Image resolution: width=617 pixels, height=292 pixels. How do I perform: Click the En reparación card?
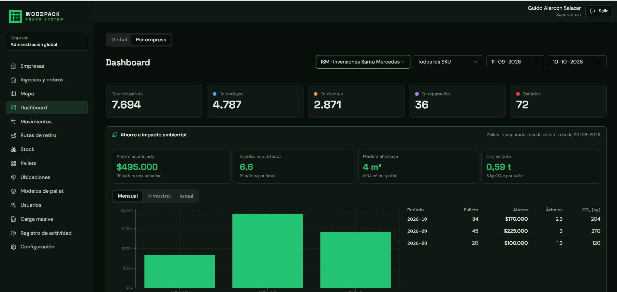457,101
